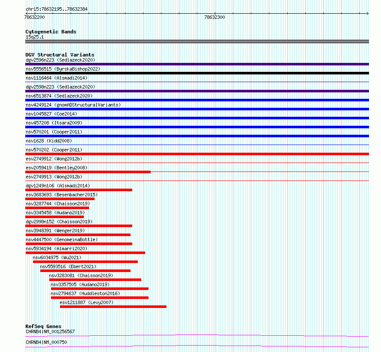
Task: Select the red bar for nsv3357505 (Audano2019)
Action: click(100, 289)
